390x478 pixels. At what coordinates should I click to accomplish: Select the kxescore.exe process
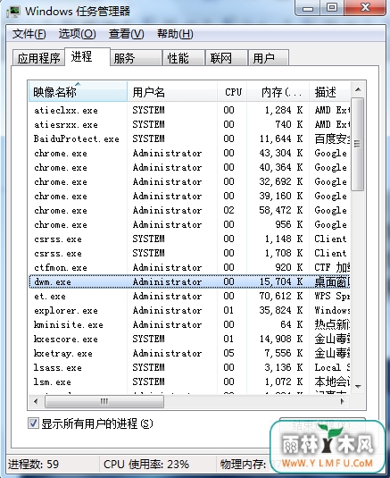tap(189, 339)
